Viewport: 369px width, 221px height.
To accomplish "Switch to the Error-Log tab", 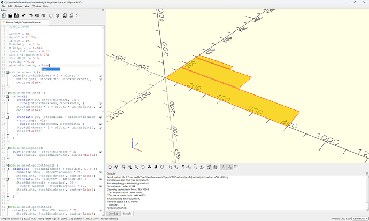I will pyautogui.click(x=113, y=214).
